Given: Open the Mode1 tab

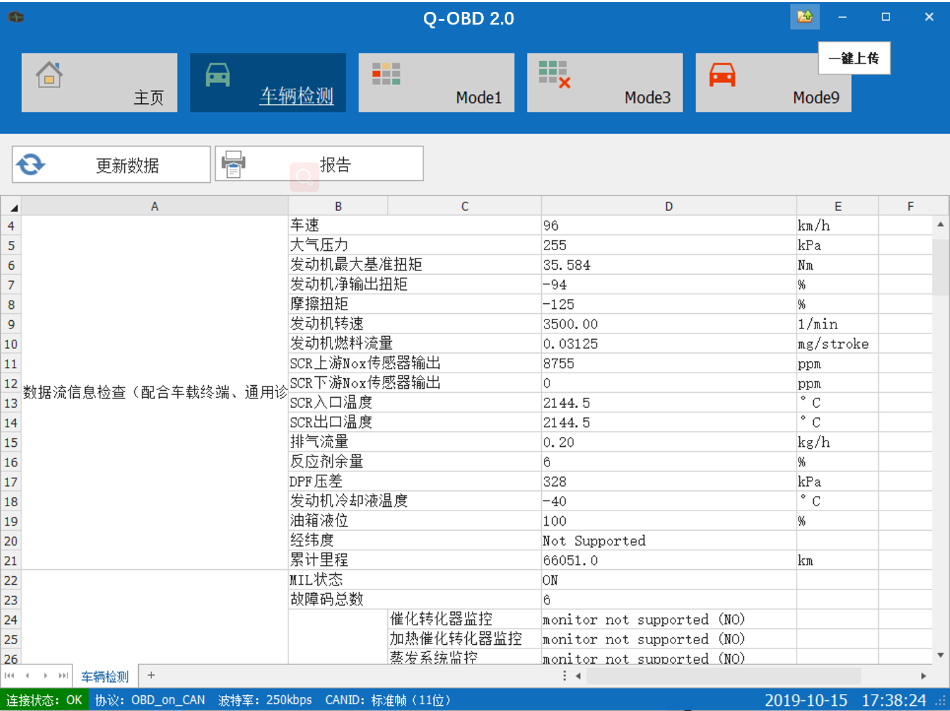Looking at the screenshot, I should coord(437,83).
